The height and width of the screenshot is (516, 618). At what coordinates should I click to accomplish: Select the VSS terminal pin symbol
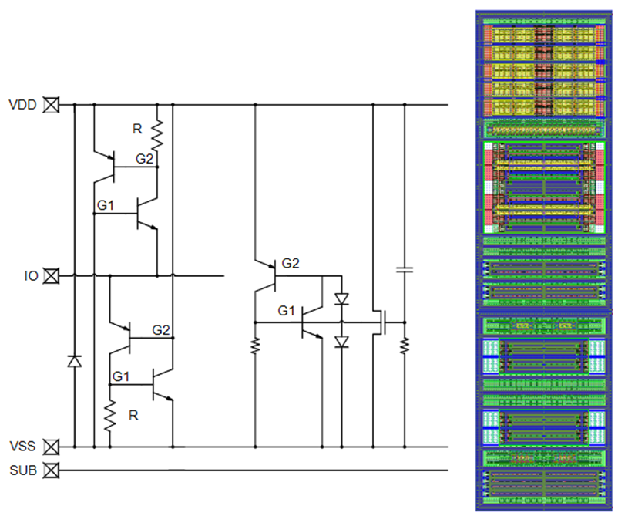52,447
